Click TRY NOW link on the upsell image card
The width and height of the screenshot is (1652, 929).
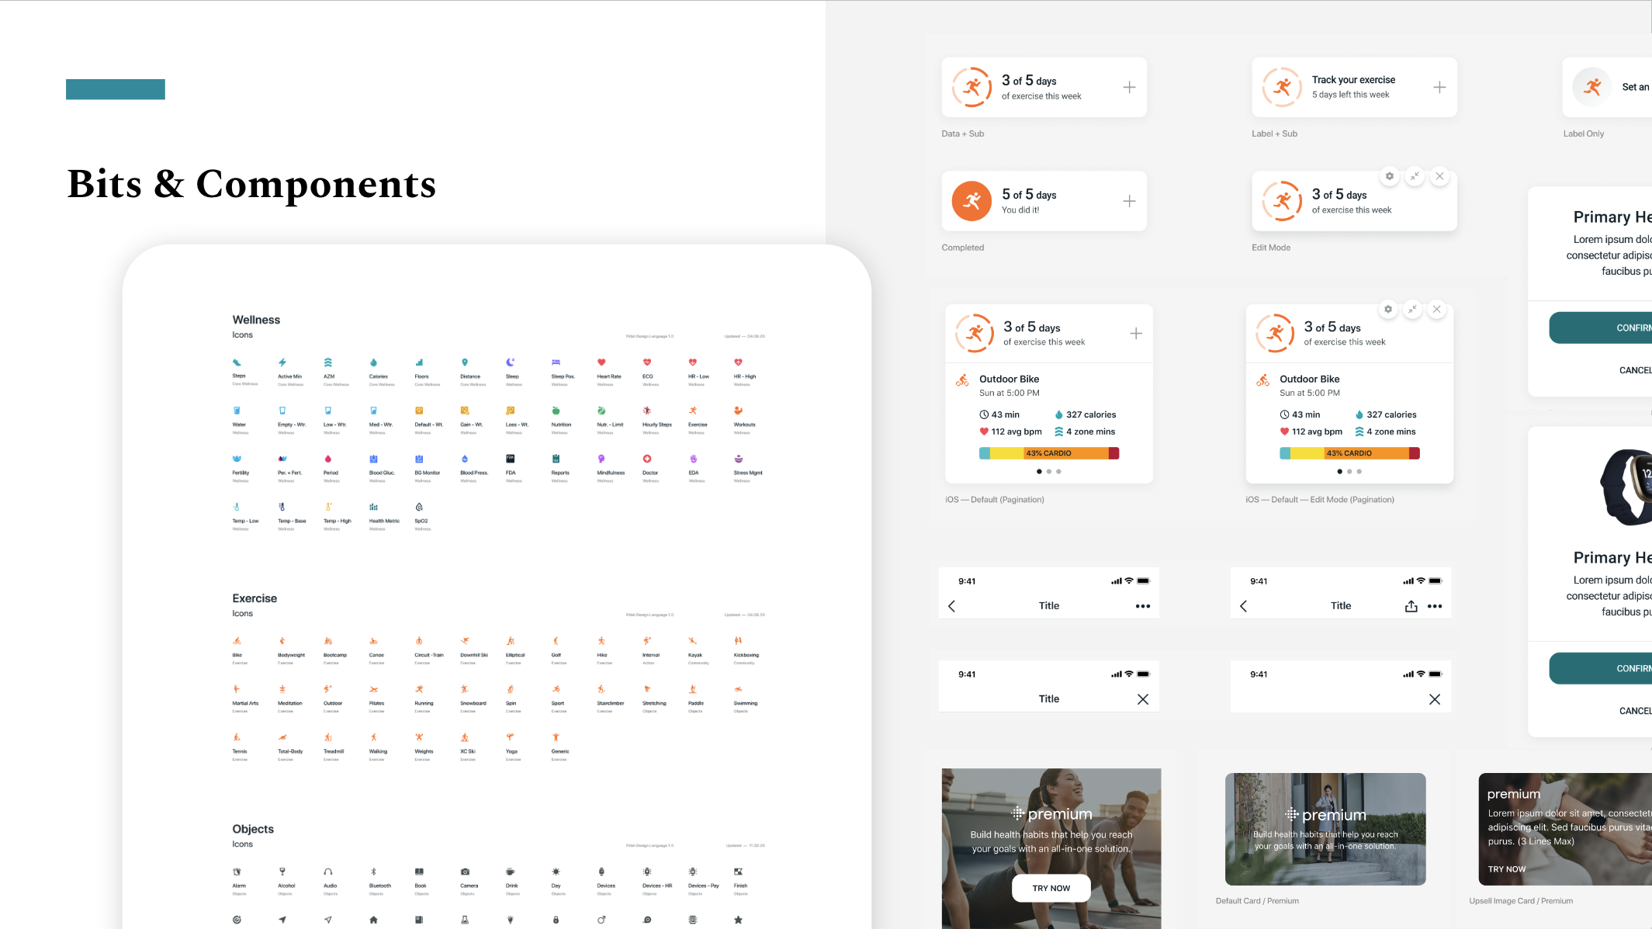pyautogui.click(x=1507, y=869)
